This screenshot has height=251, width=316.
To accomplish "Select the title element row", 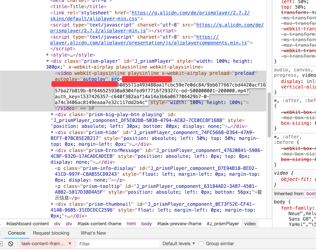I will pos(78,7).
